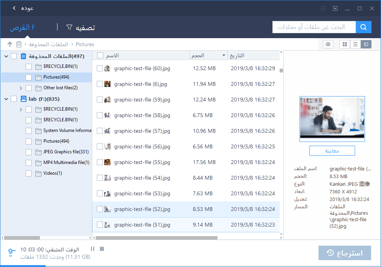This screenshot has height=267, width=381.
Task: Click the search magnifier button
Action: point(363,27)
